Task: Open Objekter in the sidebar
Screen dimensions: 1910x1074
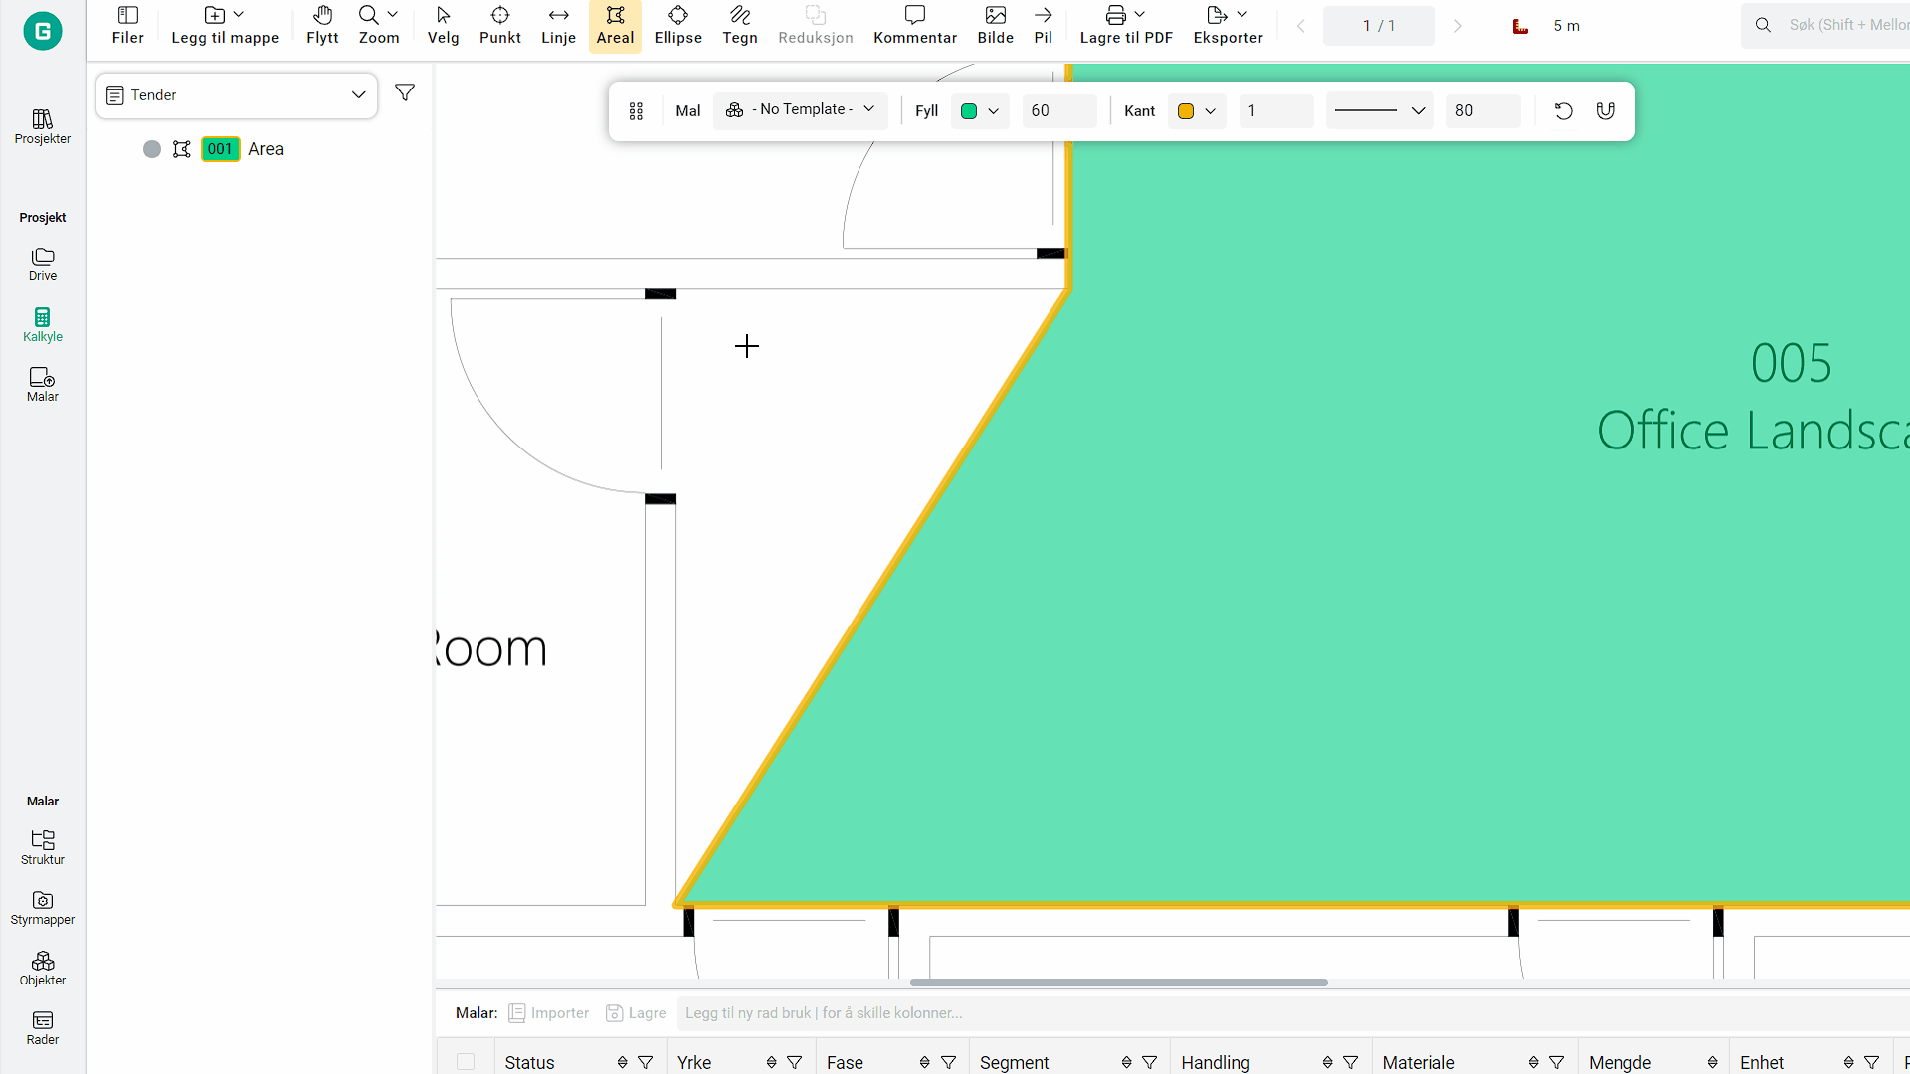Action: tap(42, 969)
